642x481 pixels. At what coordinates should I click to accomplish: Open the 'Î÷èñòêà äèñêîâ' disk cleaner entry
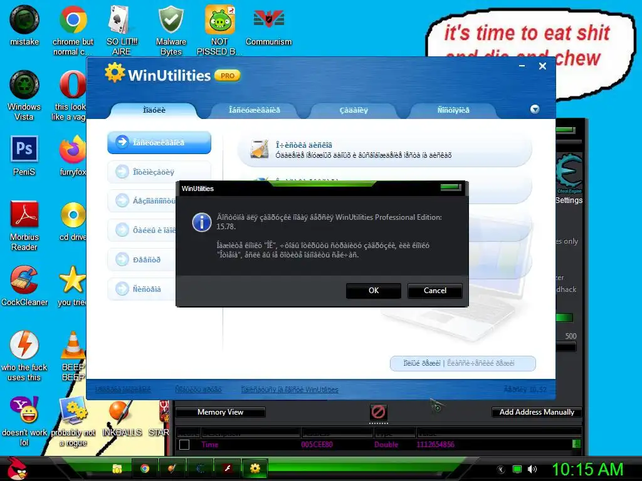[x=385, y=150]
